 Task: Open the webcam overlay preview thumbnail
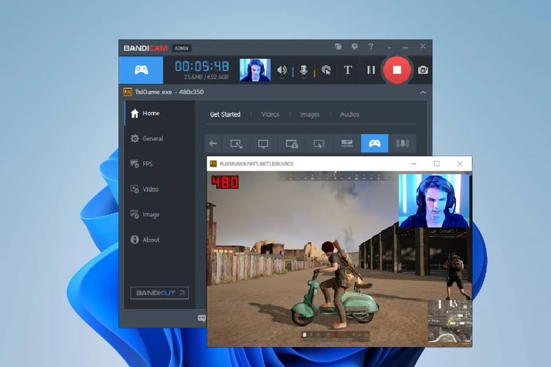[x=255, y=70]
